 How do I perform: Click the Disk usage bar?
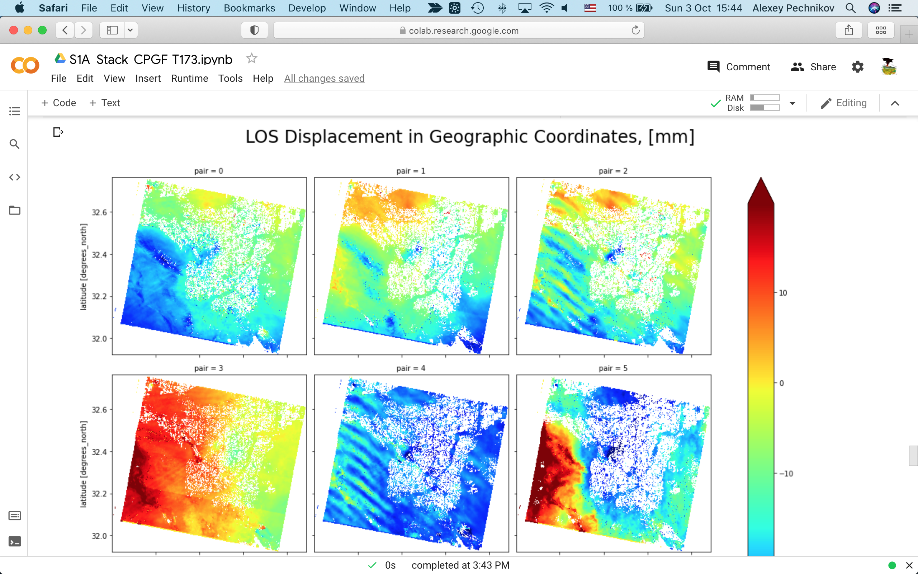765,108
